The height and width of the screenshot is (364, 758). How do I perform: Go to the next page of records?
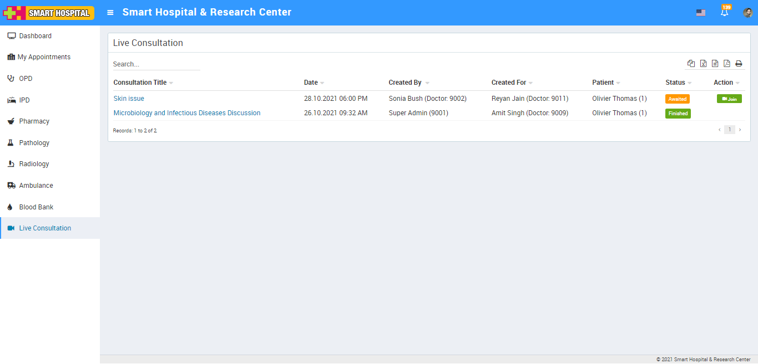pos(740,130)
